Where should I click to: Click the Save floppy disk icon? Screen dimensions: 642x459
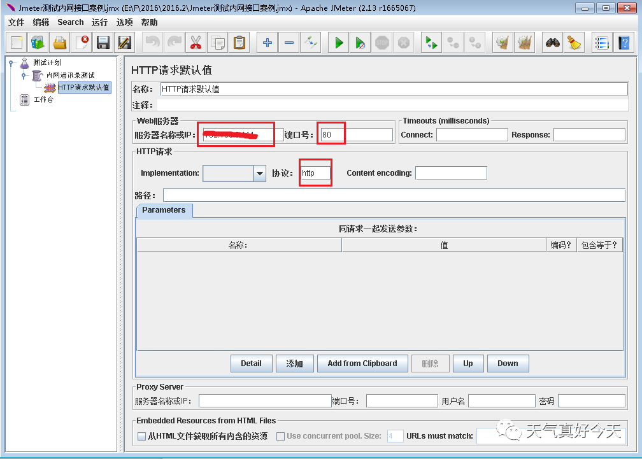[103, 43]
